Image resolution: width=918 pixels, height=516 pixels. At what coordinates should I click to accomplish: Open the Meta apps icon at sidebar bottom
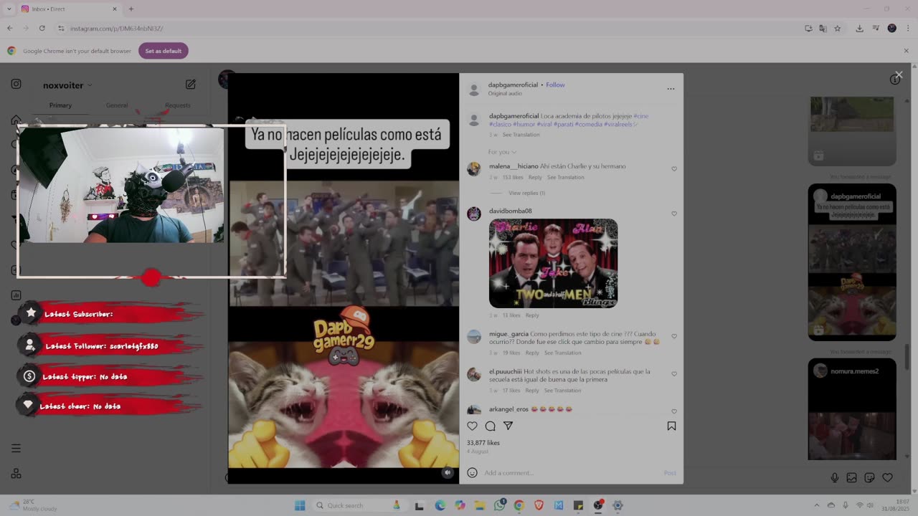16,473
